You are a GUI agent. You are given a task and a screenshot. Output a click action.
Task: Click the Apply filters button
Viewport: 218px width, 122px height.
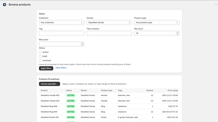pos(46,68)
